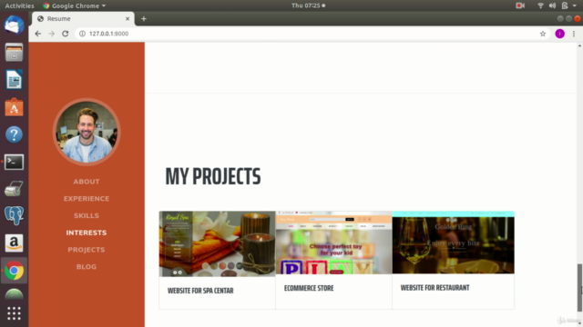Go back with the browser back arrow
The image size is (583, 327).
pos(38,34)
